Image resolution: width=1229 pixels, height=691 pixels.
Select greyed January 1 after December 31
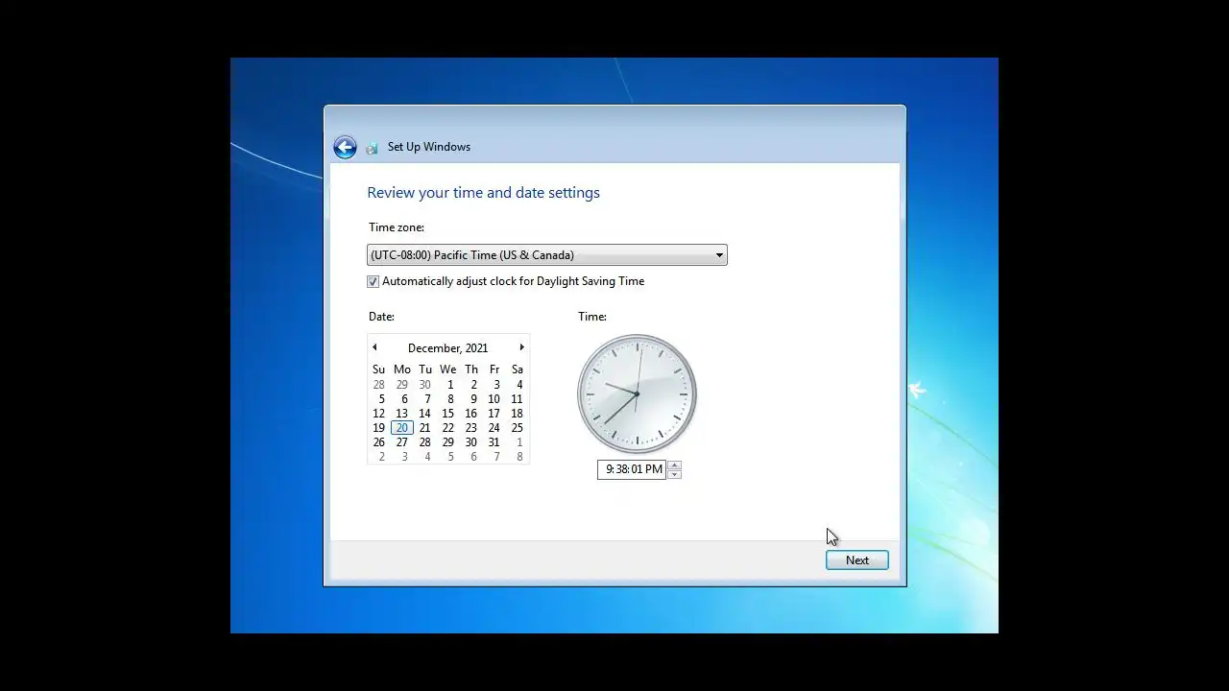[x=519, y=442]
